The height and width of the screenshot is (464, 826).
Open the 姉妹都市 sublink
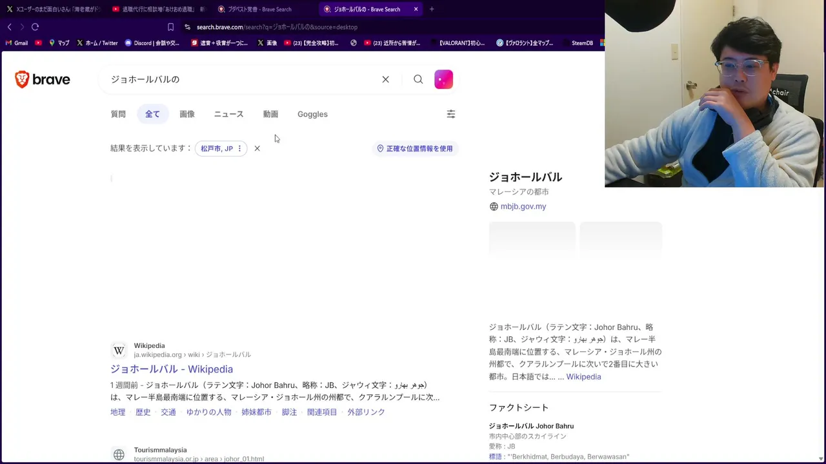[x=256, y=412]
